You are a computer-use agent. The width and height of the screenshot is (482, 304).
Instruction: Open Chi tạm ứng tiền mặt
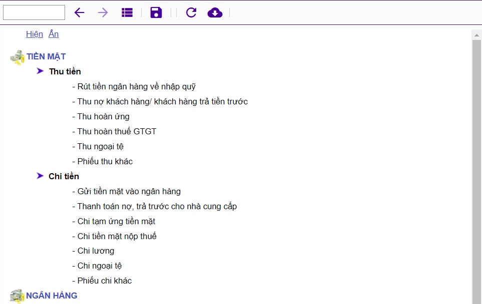(x=116, y=221)
